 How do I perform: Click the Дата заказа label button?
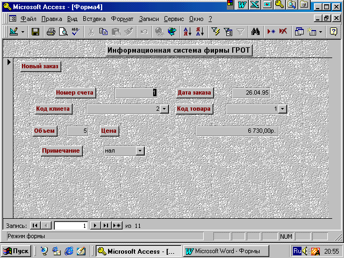click(x=195, y=93)
